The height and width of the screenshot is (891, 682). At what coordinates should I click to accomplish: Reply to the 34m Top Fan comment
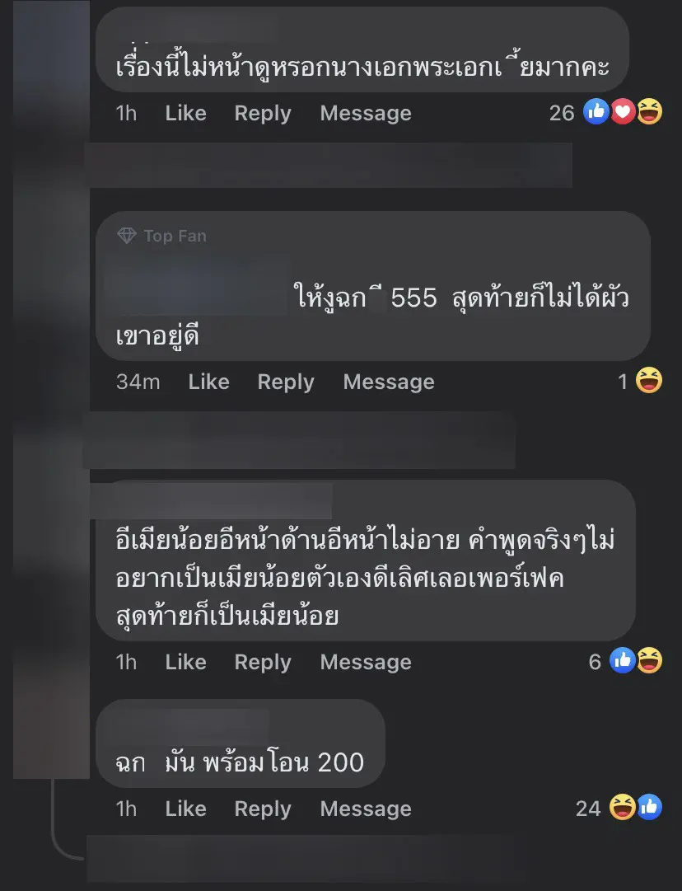pyautogui.click(x=286, y=382)
